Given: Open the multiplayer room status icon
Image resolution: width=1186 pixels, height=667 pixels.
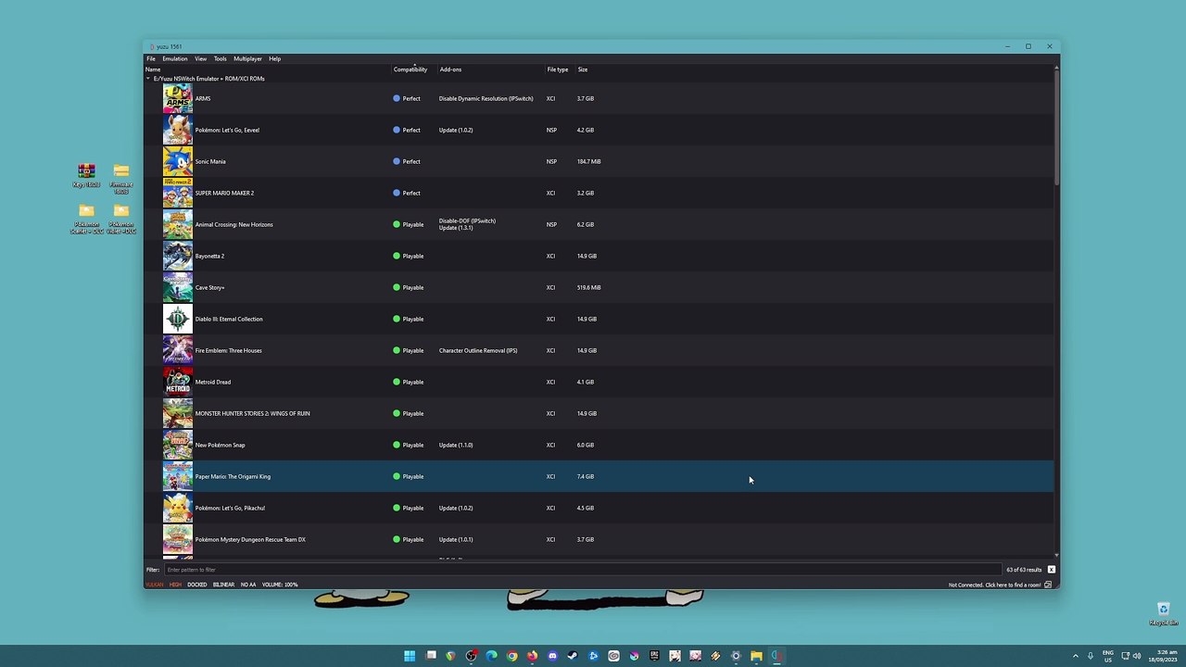Looking at the screenshot, I should 1048,585.
